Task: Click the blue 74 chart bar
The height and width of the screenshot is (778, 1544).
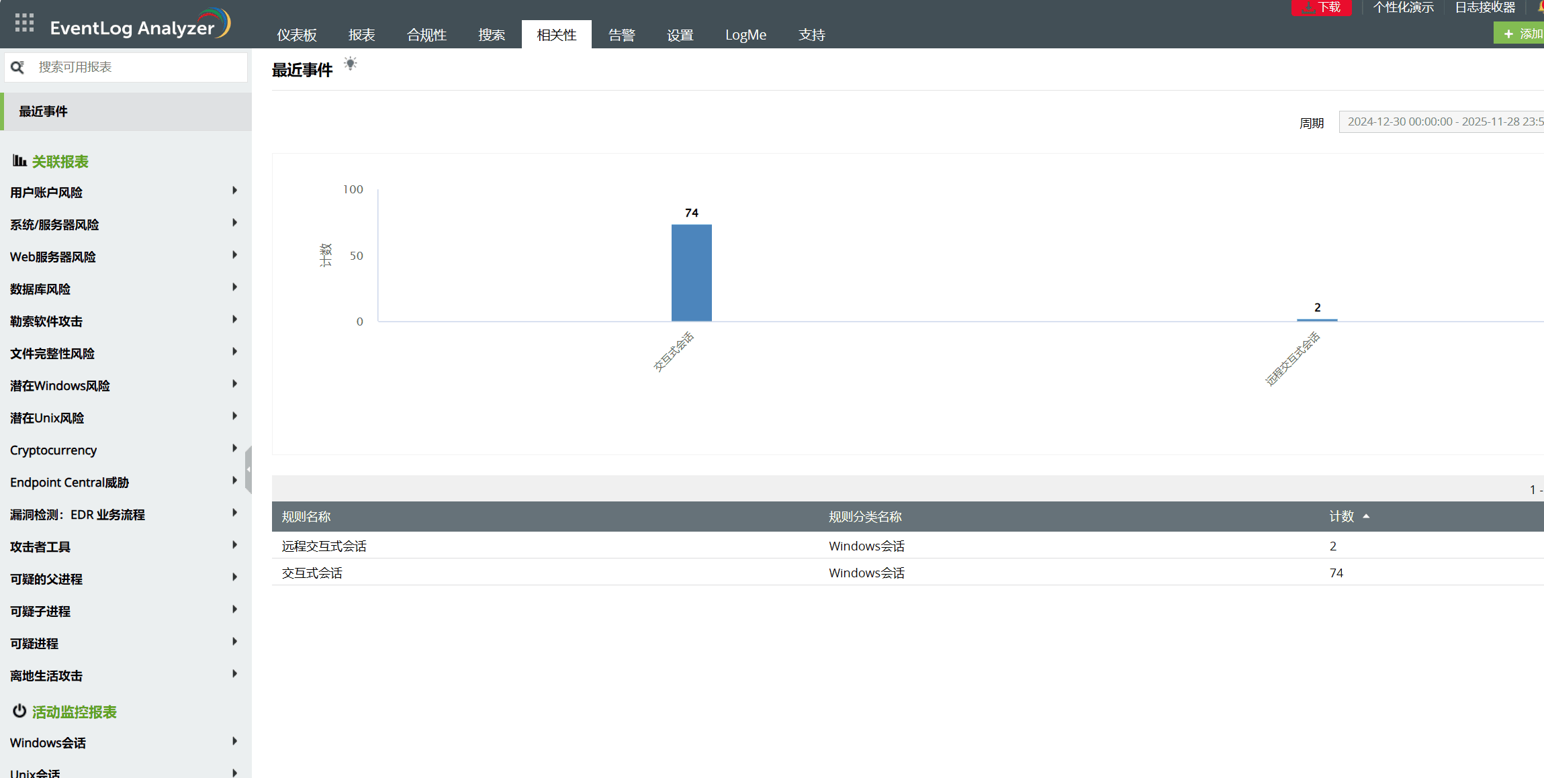Action: (691, 273)
